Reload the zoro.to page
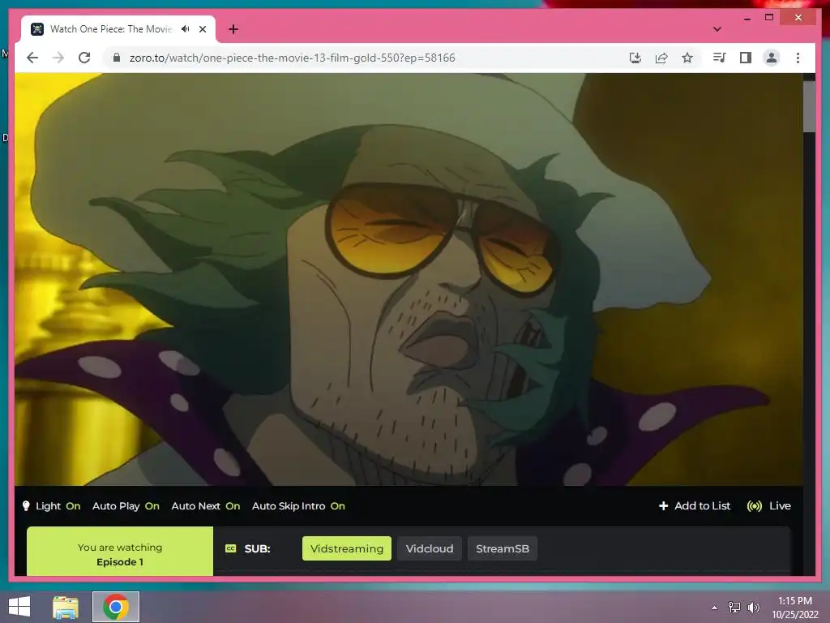This screenshot has height=623, width=830. [84, 58]
